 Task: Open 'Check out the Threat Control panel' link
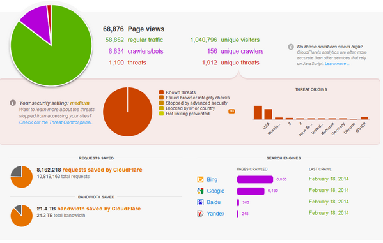click(x=56, y=122)
